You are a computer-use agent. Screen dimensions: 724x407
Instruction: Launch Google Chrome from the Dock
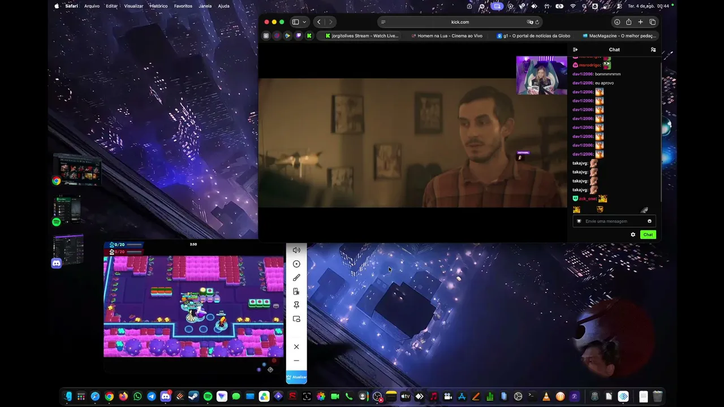tap(109, 396)
